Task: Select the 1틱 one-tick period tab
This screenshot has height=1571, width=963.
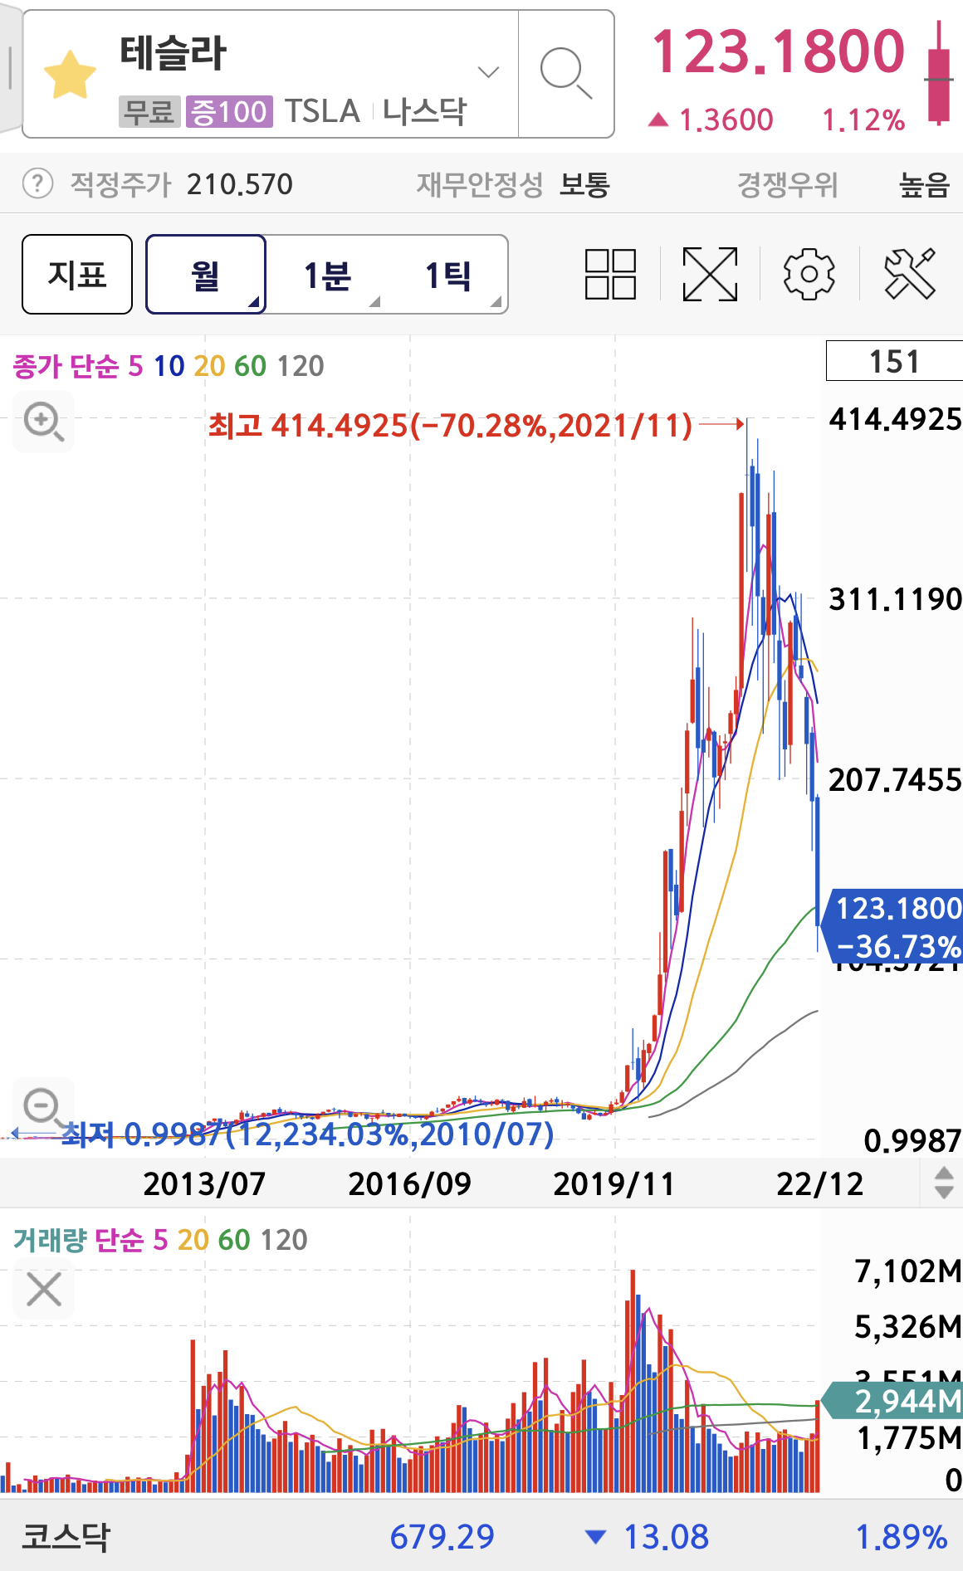Action: coord(448,274)
